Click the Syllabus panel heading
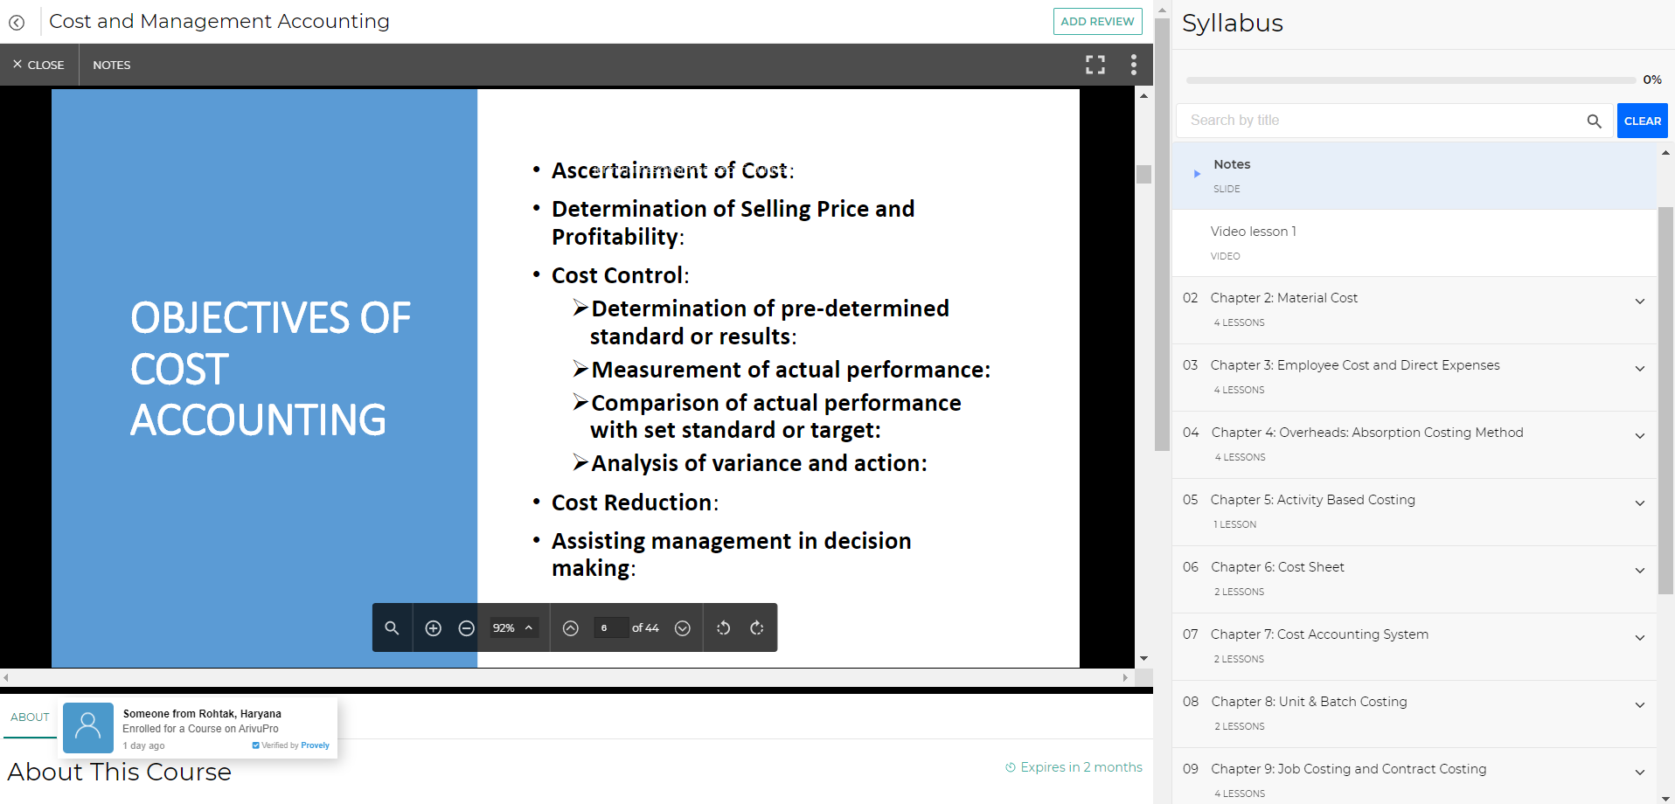 coord(1233,24)
